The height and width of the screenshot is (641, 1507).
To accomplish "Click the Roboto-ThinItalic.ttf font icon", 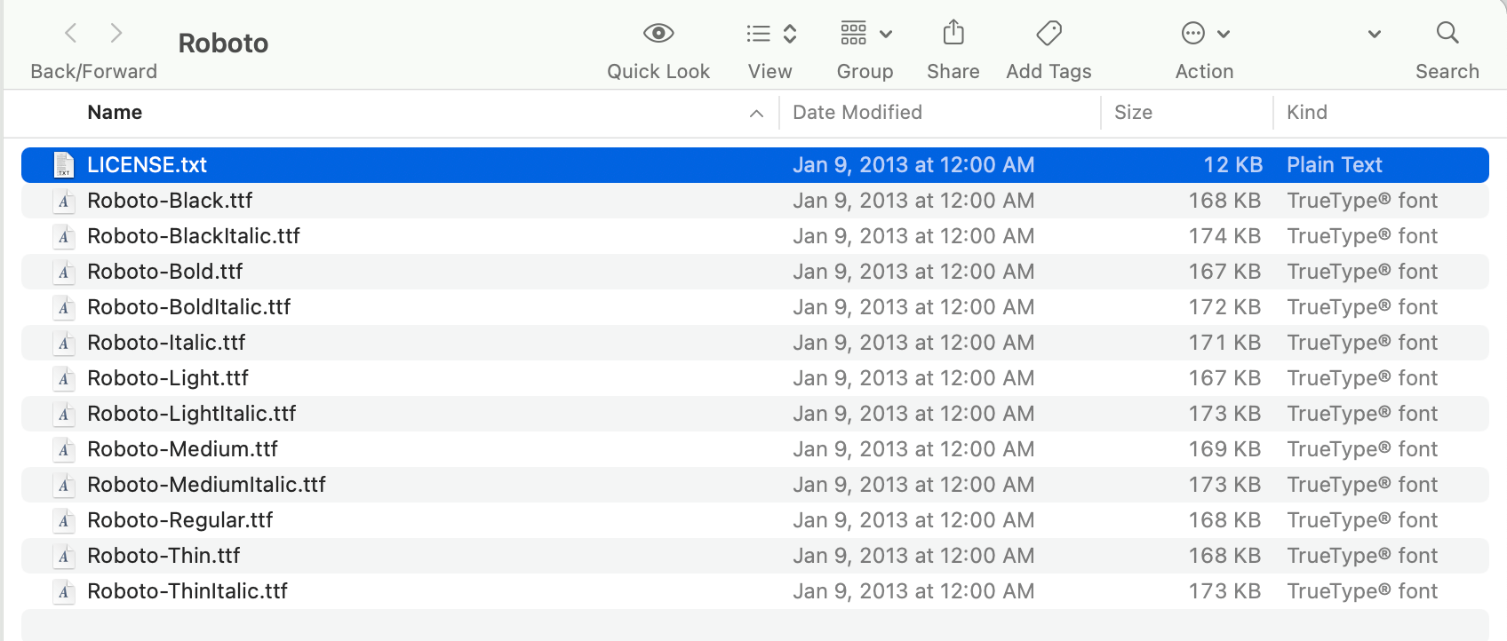I will point(64,591).
